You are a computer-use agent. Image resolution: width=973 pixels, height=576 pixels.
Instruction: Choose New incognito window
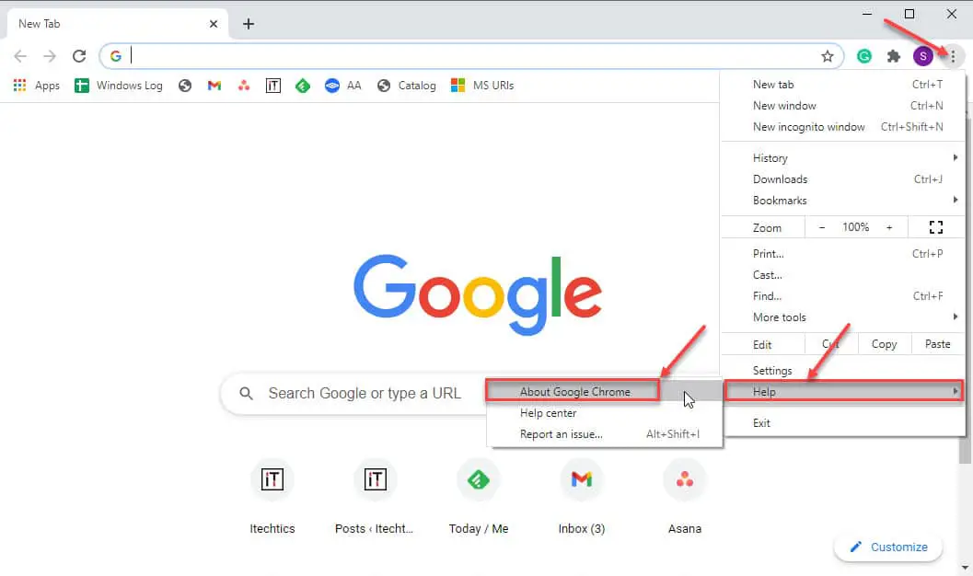pos(843,126)
